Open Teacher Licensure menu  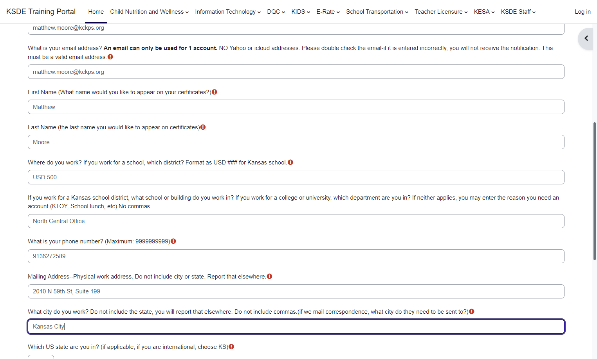(x=441, y=12)
